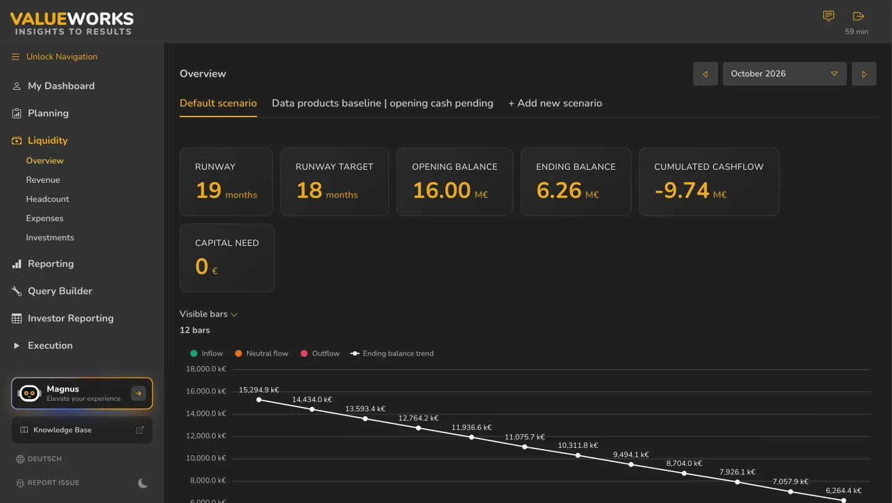Open Expenses under Liquidity
Image resolution: width=892 pixels, height=503 pixels.
pyautogui.click(x=45, y=218)
